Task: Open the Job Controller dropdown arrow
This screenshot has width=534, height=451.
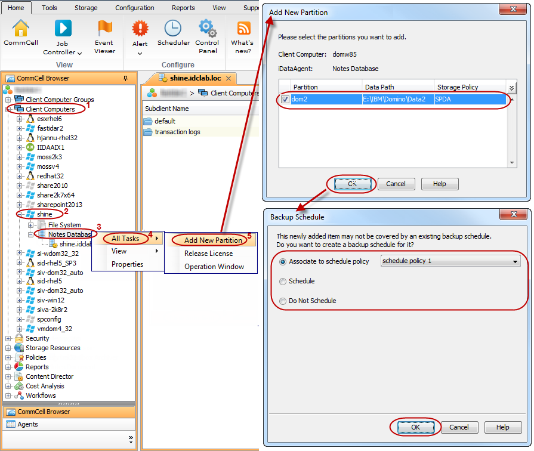Action: pyautogui.click(x=80, y=53)
